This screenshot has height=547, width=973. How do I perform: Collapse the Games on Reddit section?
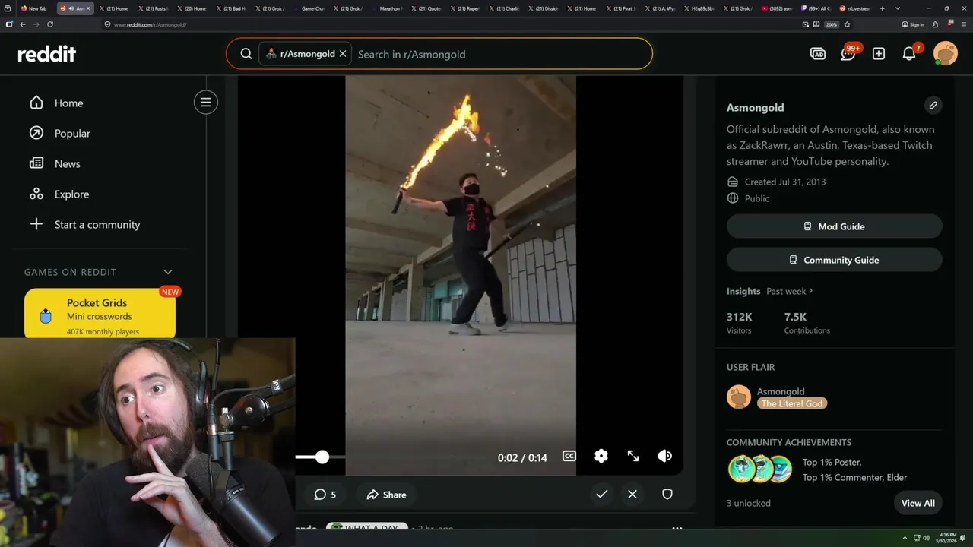168,272
